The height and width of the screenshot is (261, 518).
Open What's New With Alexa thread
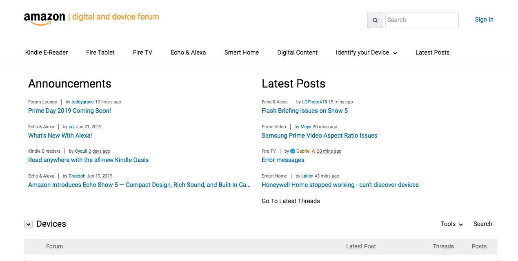pos(60,136)
